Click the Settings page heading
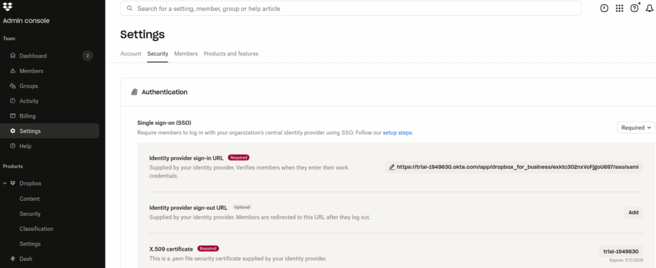The image size is (656, 268). tap(143, 35)
